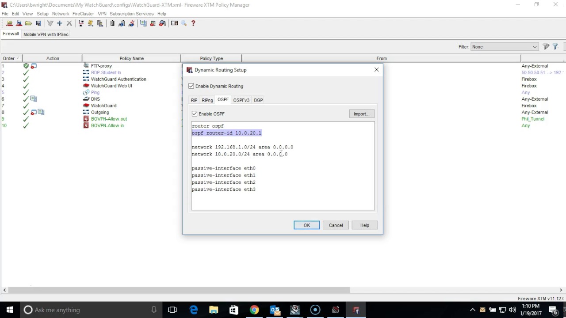Click the Order column sort header
The width and height of the screenshot is (566, 318).
coord(11,58)
